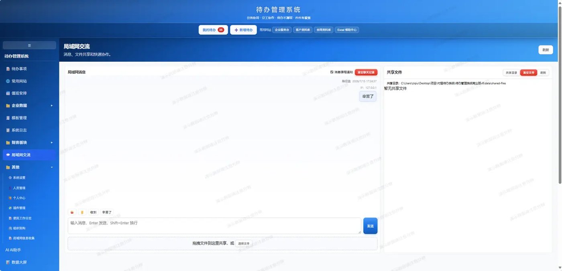Click 刷新 button in 共享文件 panel
The height and width of the screenshot is (271, 562).
tap(543, 73)
